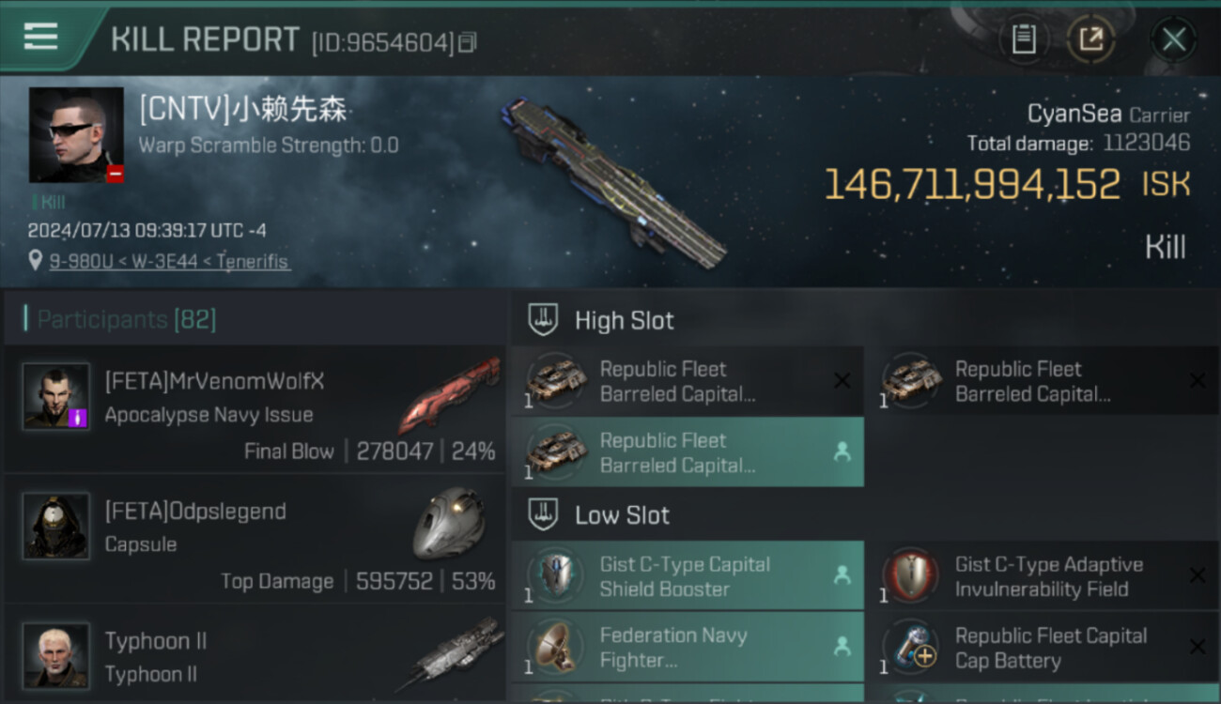
Task: View the victim pilot portrait
Action: 76,135
